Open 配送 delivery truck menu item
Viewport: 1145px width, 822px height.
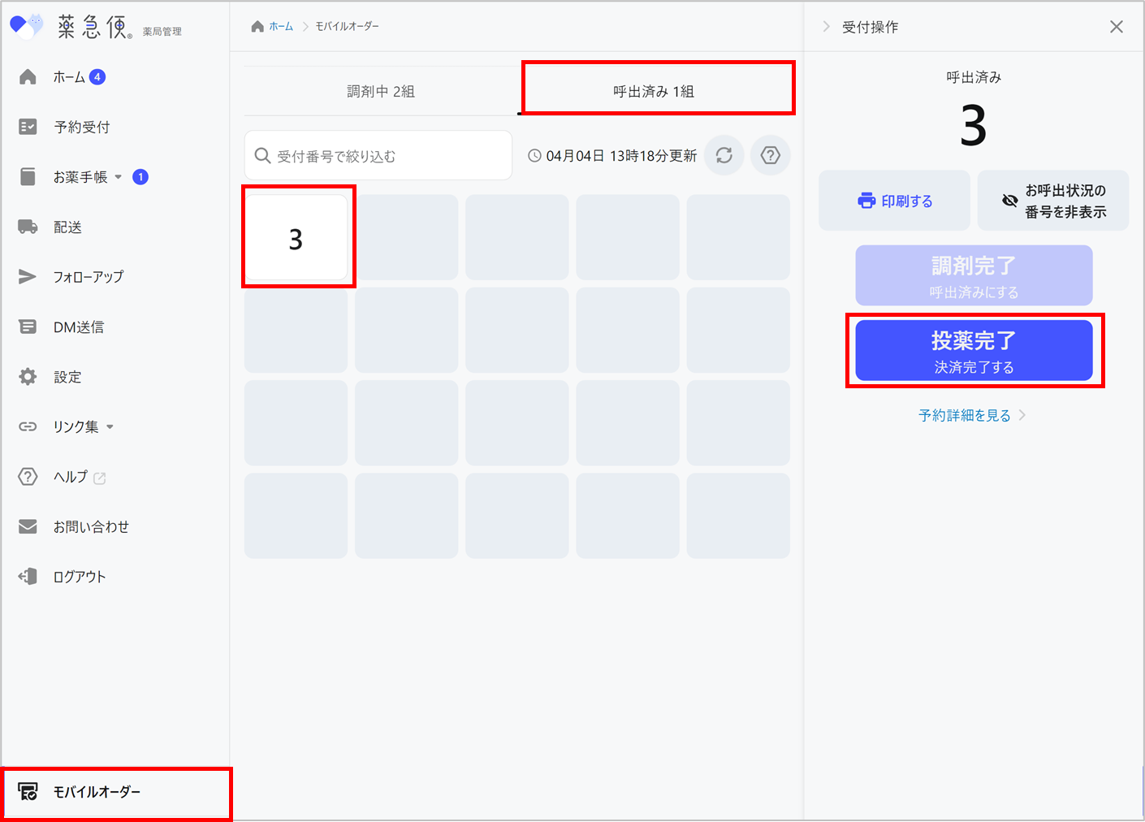[x=67, y=227]
